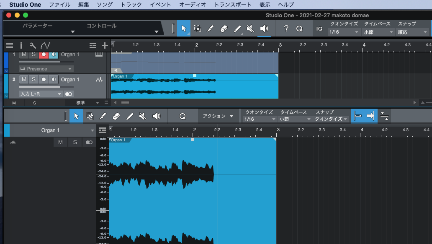Image resolution: width=432 pixels, height=244 pixels.
Task: Pick the Eraser tool in editor toolbar
Action: pos(116,116)
